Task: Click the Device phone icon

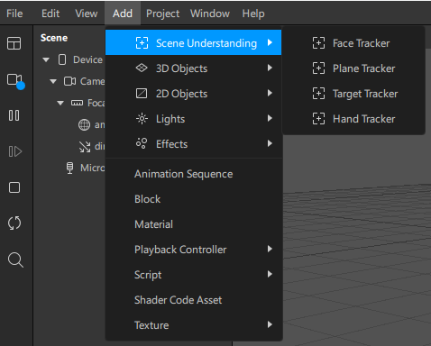Action: [62, 59]
